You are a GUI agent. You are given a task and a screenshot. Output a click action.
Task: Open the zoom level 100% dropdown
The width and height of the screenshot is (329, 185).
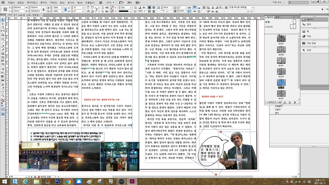click(114, 3)
